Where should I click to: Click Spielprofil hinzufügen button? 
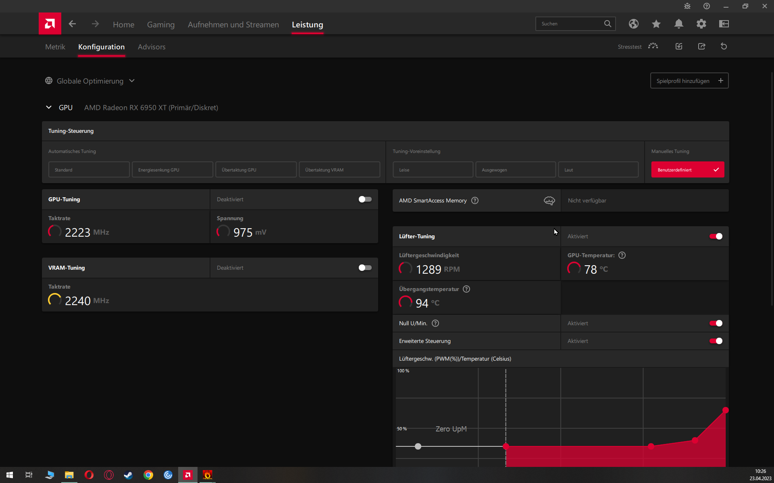689,81
